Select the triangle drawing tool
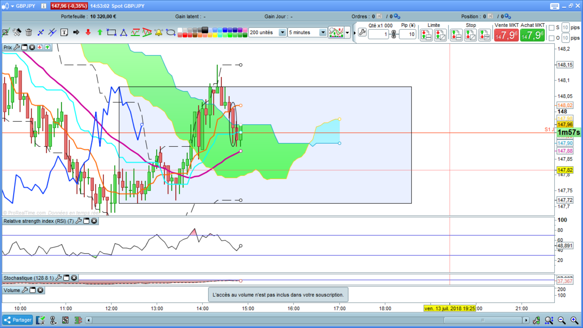The width and height of the screenshot is (583, 328). pyautogui.click(x=124, y=32)
